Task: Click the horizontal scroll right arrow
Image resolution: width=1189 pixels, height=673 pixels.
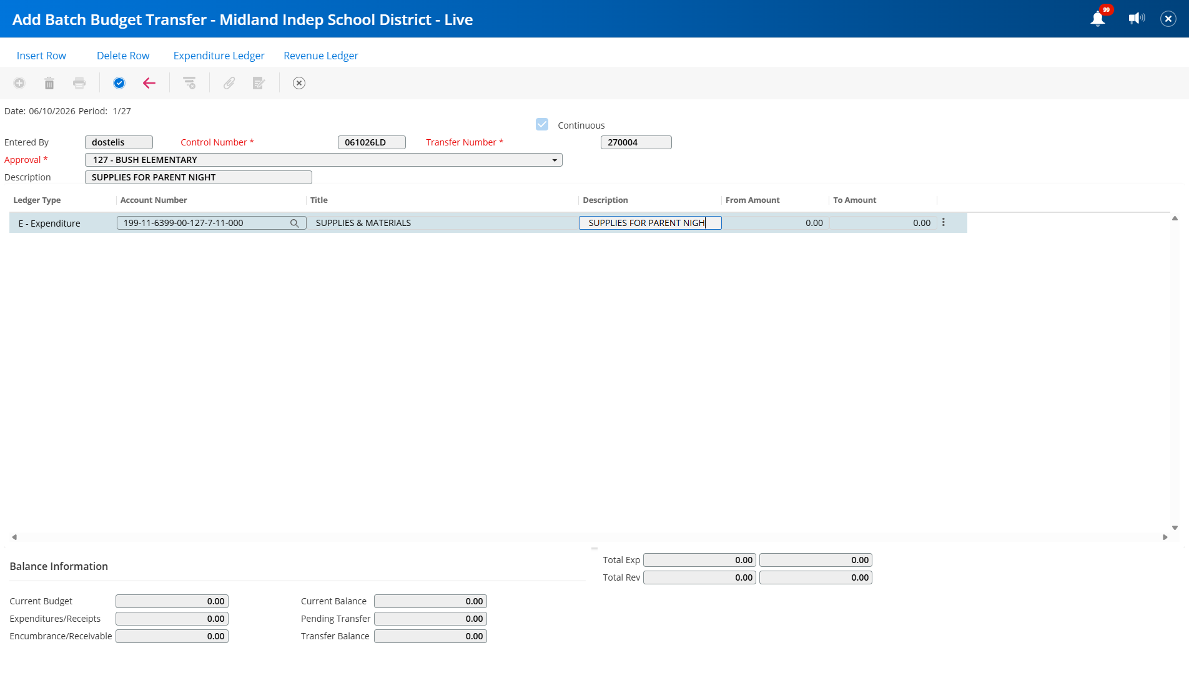Action: click(x=1165, y=537)
